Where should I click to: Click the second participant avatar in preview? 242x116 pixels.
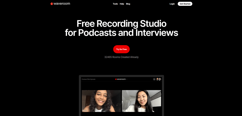tap(160, 79)
